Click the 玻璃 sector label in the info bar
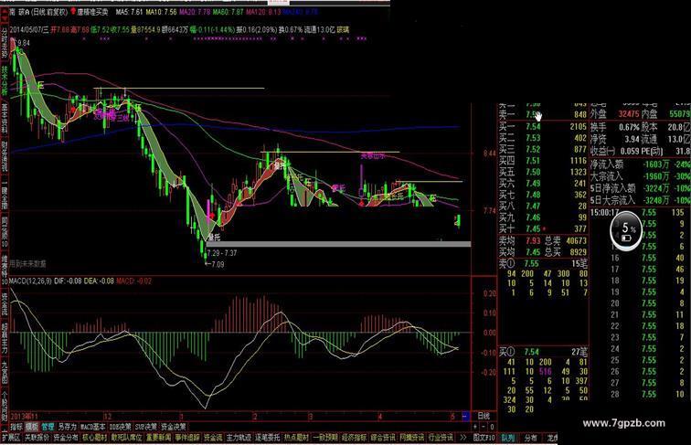This screenshot has height=445, width=691. (343, 30)
